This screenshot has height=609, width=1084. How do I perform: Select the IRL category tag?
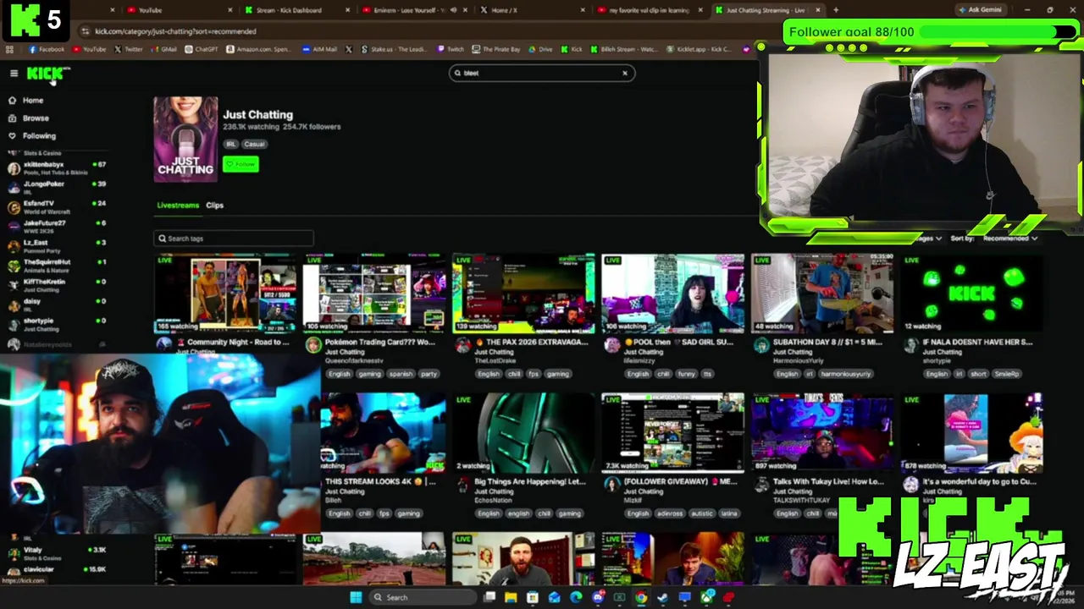tap(230, 144)
